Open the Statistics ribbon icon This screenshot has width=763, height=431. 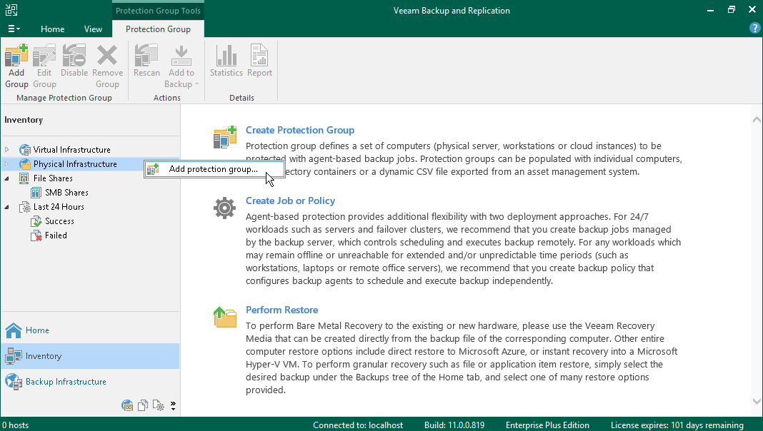[x=226, y=61]
